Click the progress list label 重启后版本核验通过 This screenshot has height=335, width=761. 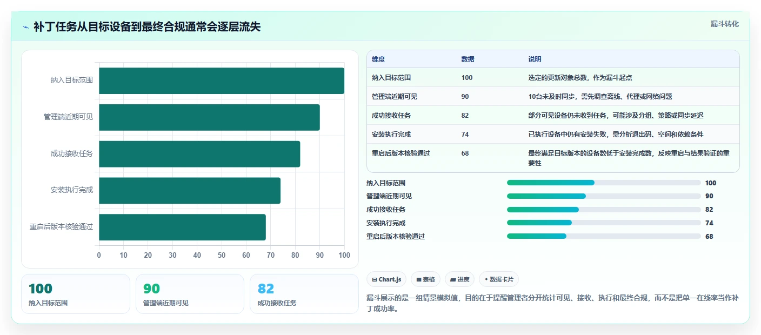(x=396, y=236)
